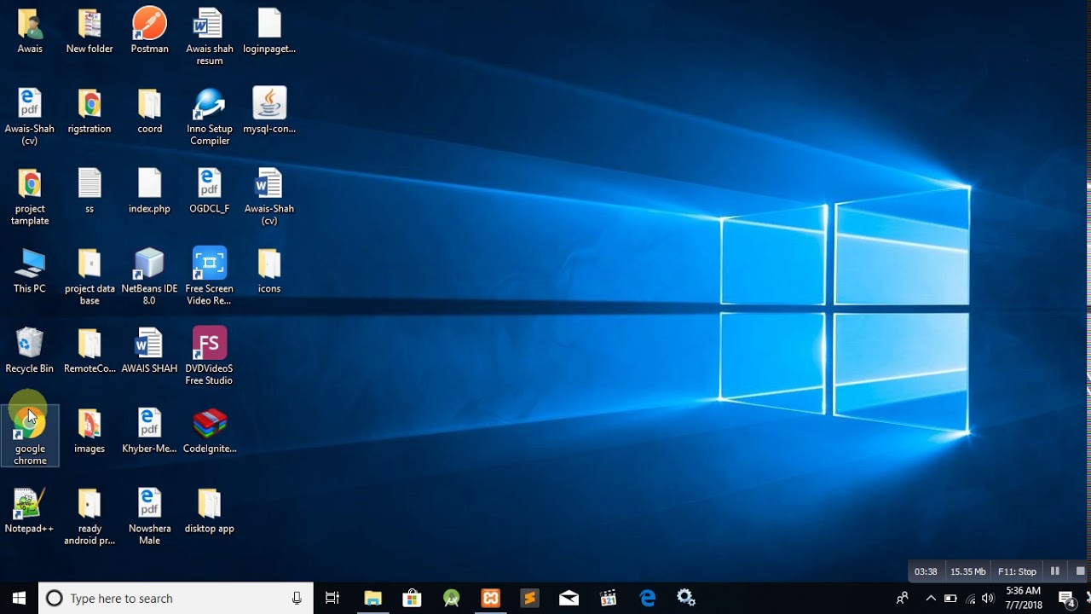Pause the screen recording

pos(1054,571)
